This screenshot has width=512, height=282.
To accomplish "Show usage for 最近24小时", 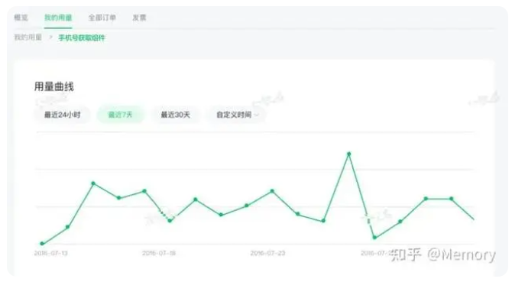I will [x=63, y=115].
